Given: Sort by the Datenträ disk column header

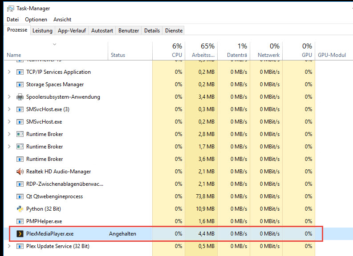Looking at the screenshot, I should 234,51.
